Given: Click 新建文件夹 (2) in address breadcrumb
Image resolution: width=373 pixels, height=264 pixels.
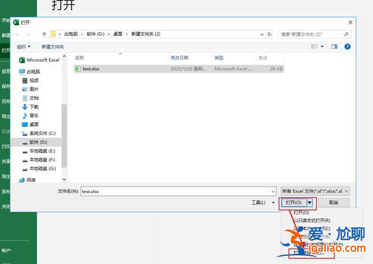Looking at the screenshot, I should [x=146, y=34].
